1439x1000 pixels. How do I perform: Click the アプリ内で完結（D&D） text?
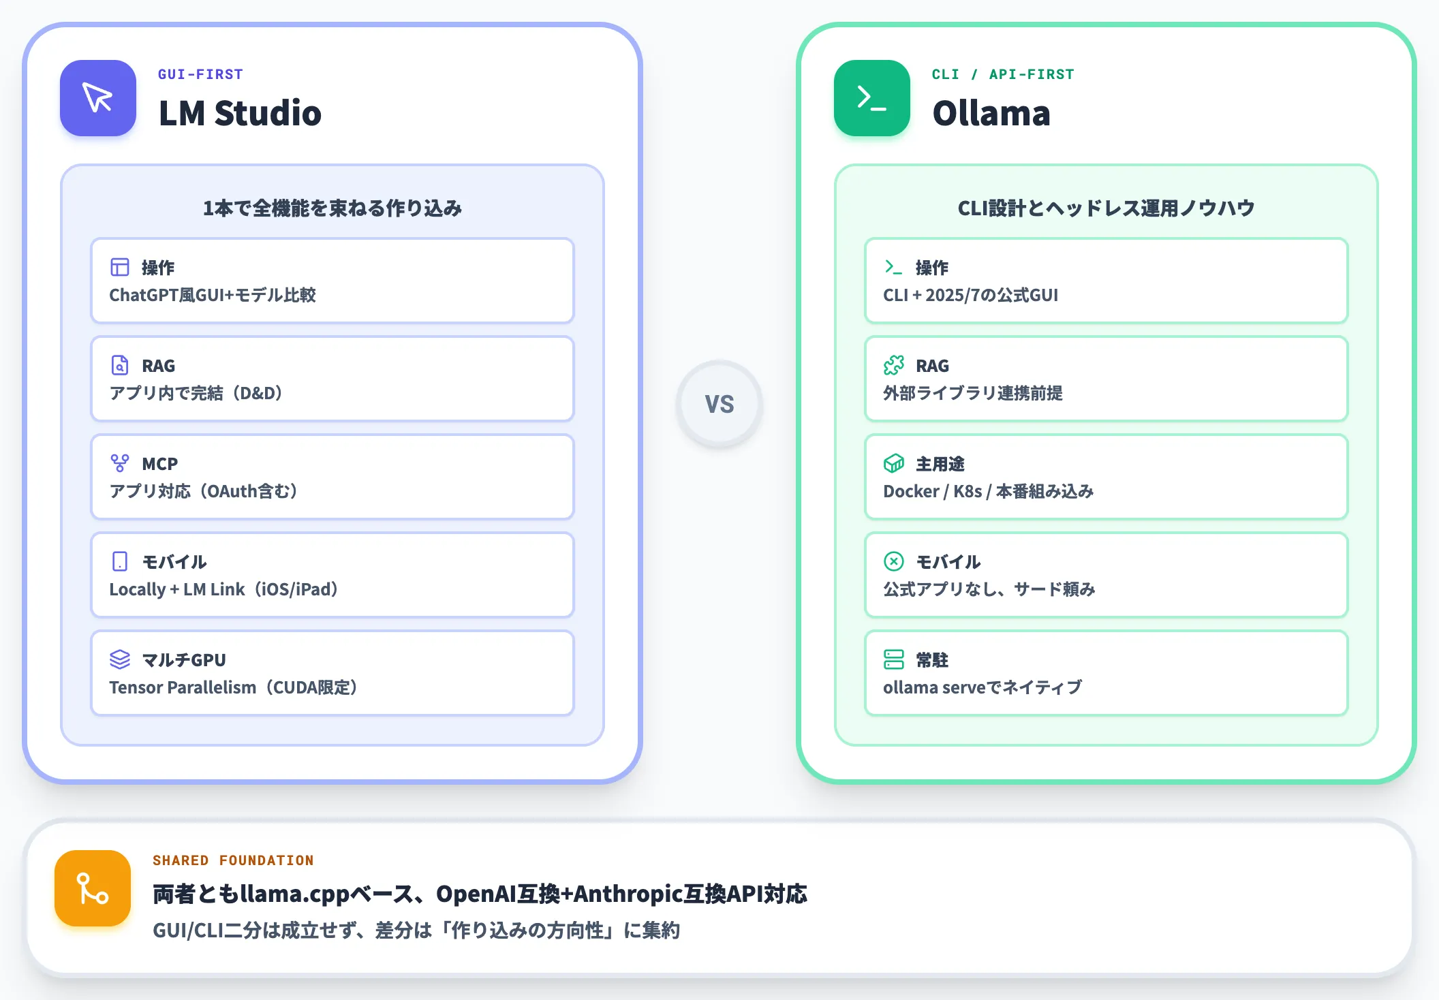[x=197, y=393]
